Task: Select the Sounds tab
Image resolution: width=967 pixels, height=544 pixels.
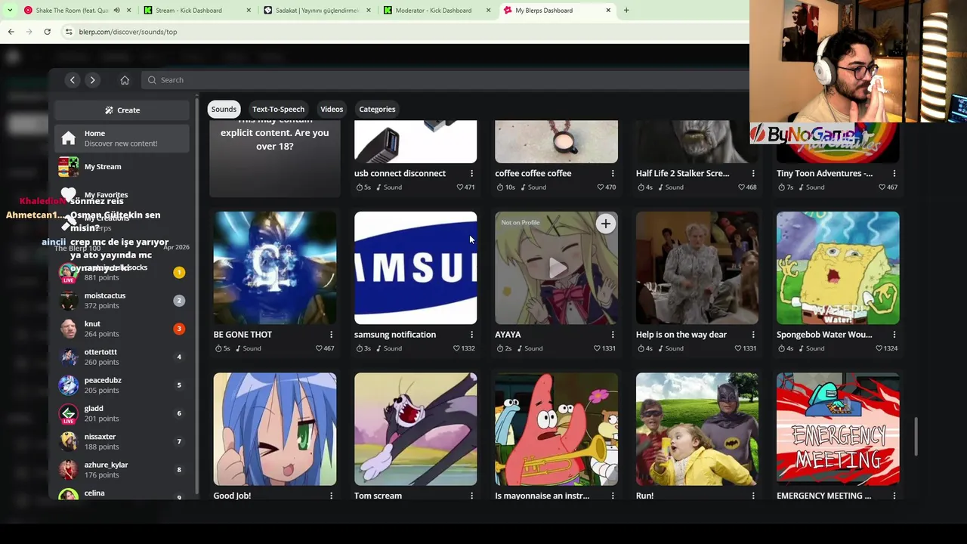Action: (x=224, y=109)
